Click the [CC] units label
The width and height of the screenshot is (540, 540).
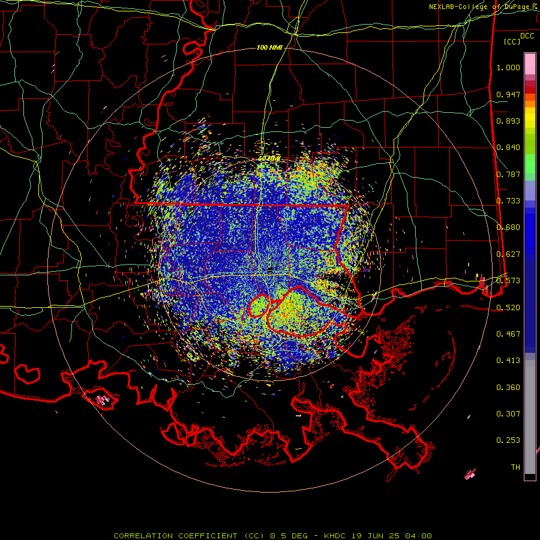512,41
